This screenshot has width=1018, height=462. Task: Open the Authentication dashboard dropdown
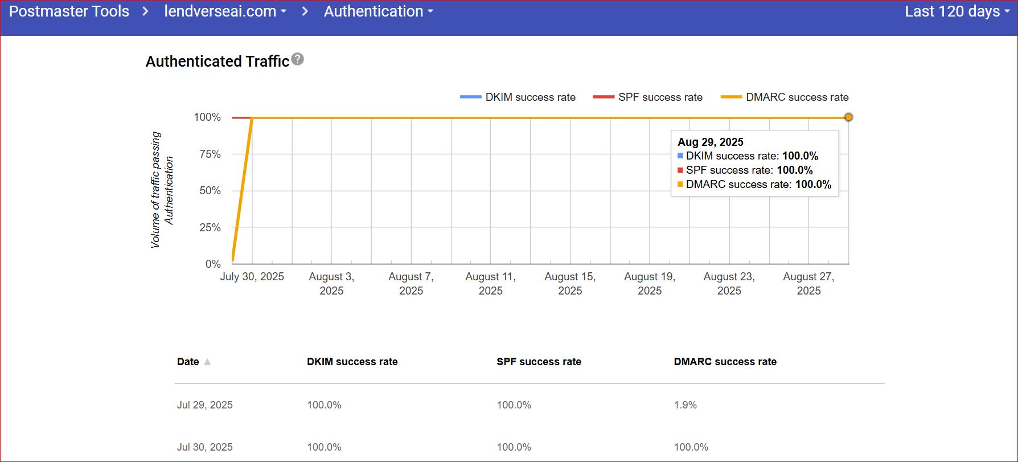tap(378, 11)
